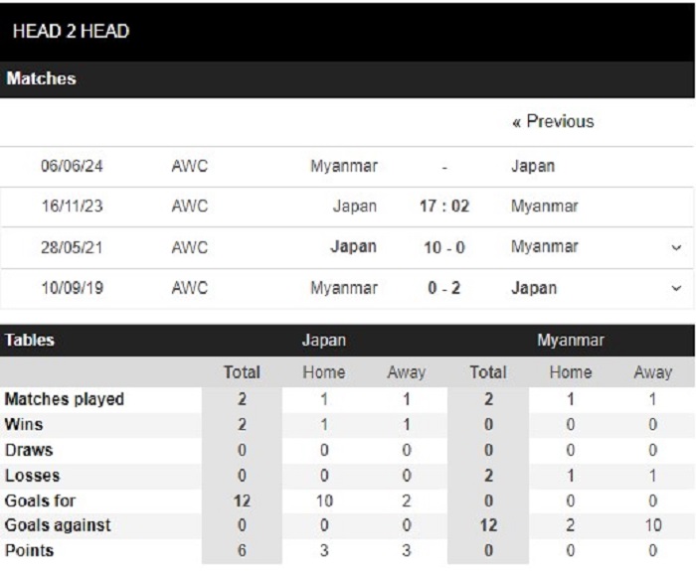Open the 17 : 02 match score
The image size is (696, 571).
[444, 207]
